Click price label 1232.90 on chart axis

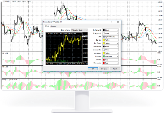point(160,2)
